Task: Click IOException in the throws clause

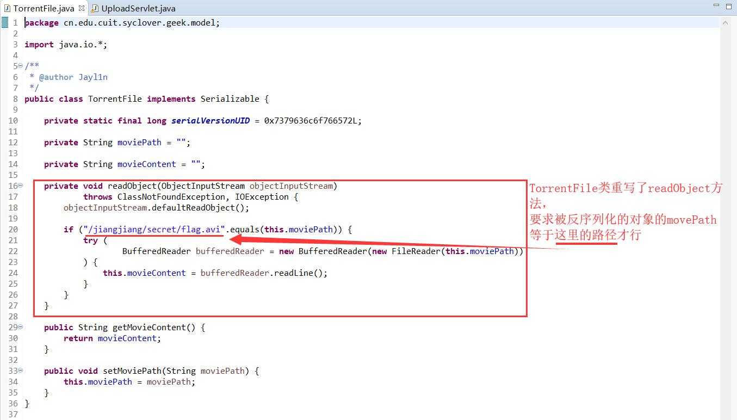Action: click(x=262, y=196)
